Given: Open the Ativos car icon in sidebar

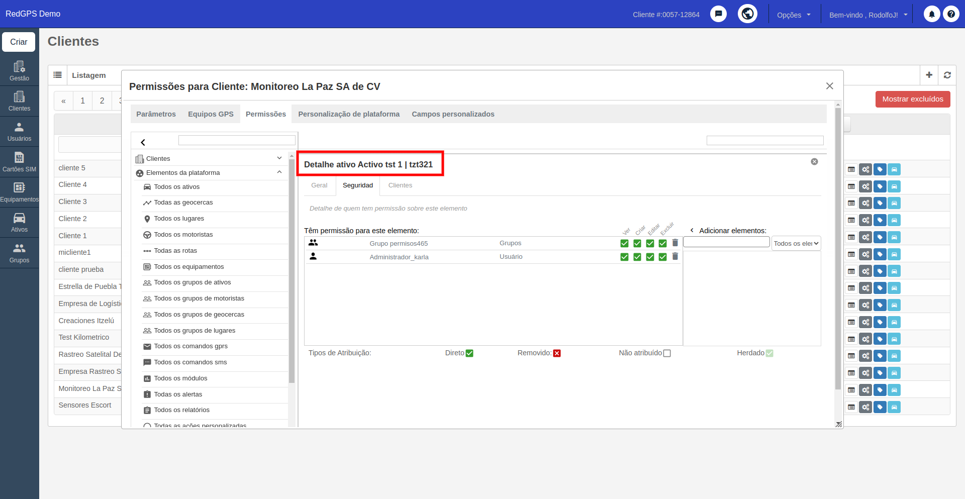Looking at the screenshot, I should click(19, 222).
